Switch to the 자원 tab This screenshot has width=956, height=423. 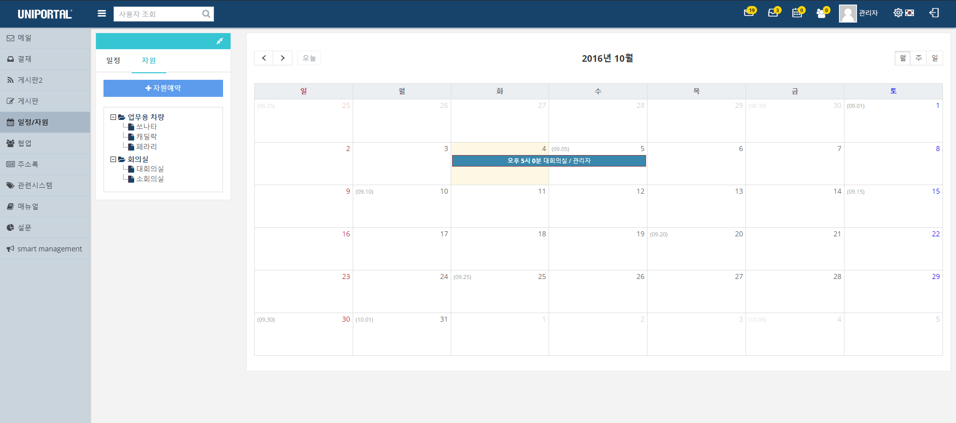(x=149, y=61)
